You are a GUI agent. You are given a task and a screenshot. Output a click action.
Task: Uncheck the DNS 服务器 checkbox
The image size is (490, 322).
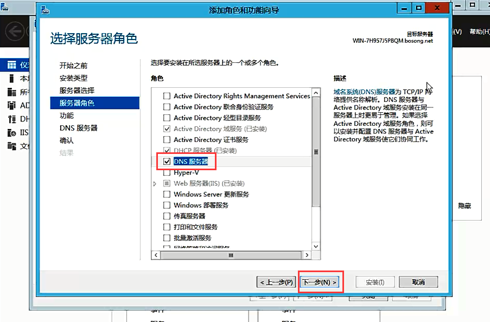click(x=167, y=162)
